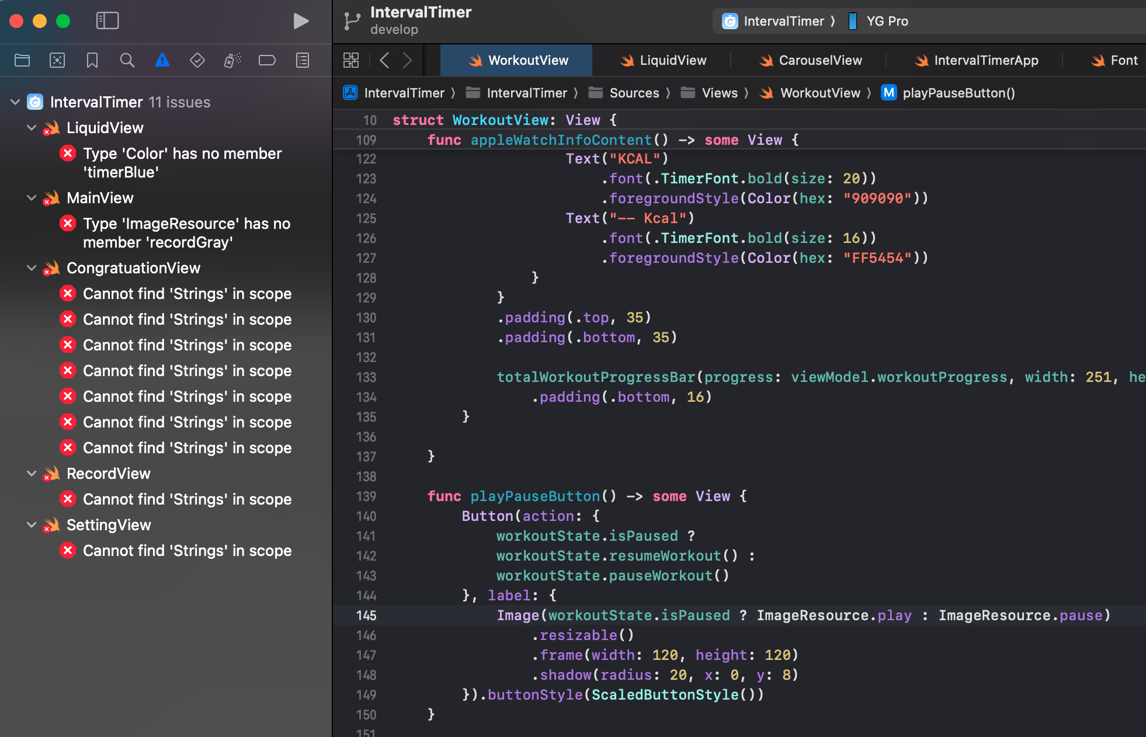Toggle the navigator sidebar visibility
This screenshot has height=737, width=1146.
tap(107, 21)
